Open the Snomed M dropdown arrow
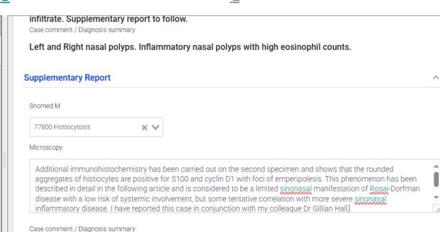Viewport: 440px width, 232px height. (x=156, y=127)
